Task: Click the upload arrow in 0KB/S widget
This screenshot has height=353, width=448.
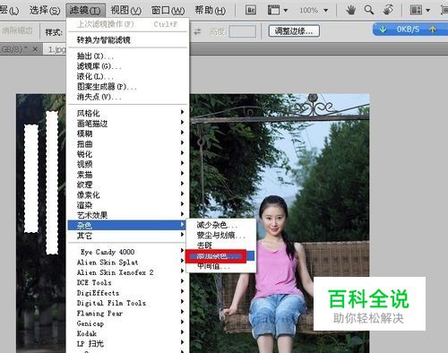Action: pos(433,30)
